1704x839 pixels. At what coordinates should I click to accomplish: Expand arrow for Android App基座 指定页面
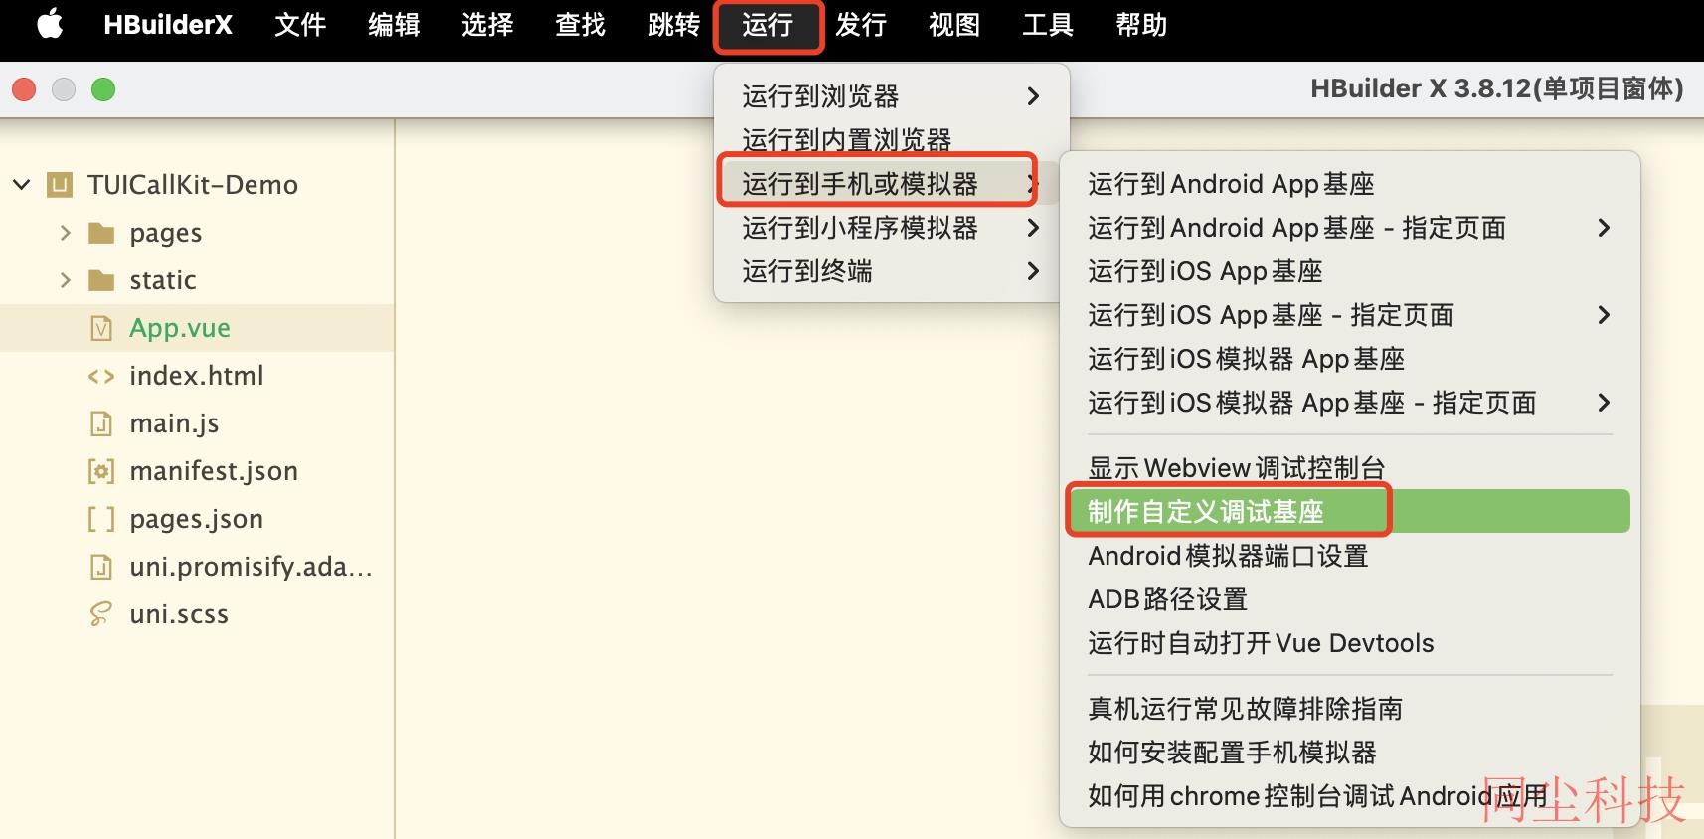point(1604,228)
